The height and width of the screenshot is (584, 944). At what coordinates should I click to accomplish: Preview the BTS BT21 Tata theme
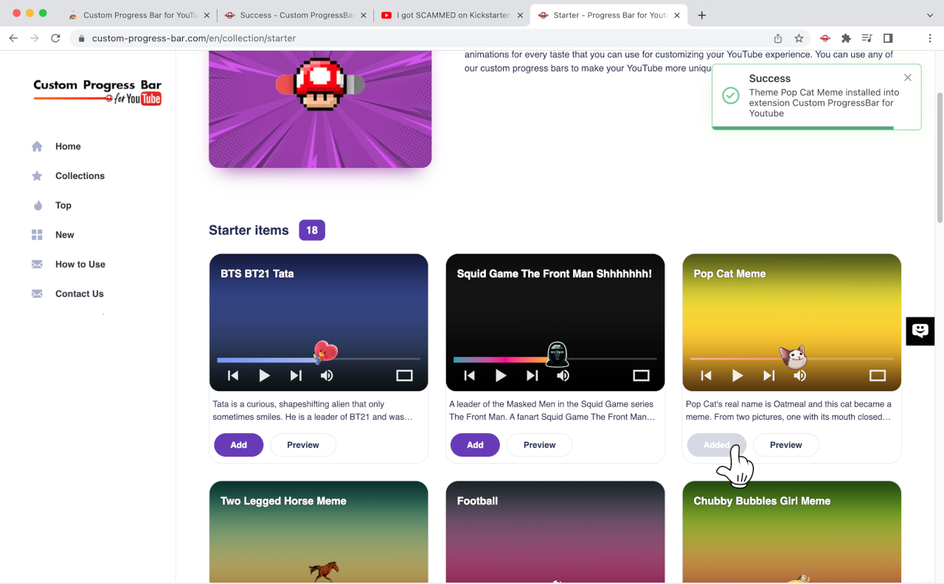pyautogui.click(x=303, y=445)
